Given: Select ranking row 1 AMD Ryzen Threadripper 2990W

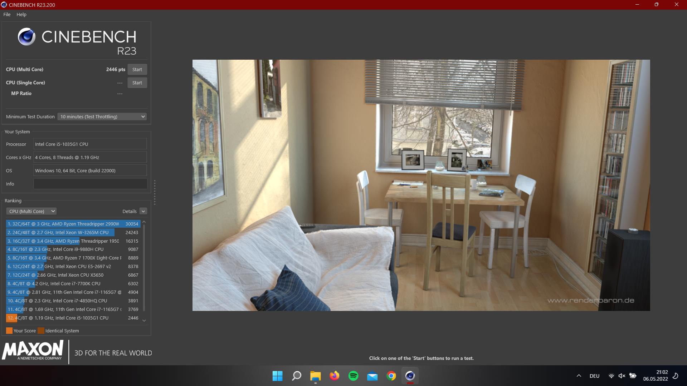Looking at the screenshot, I should click(73, 224).
